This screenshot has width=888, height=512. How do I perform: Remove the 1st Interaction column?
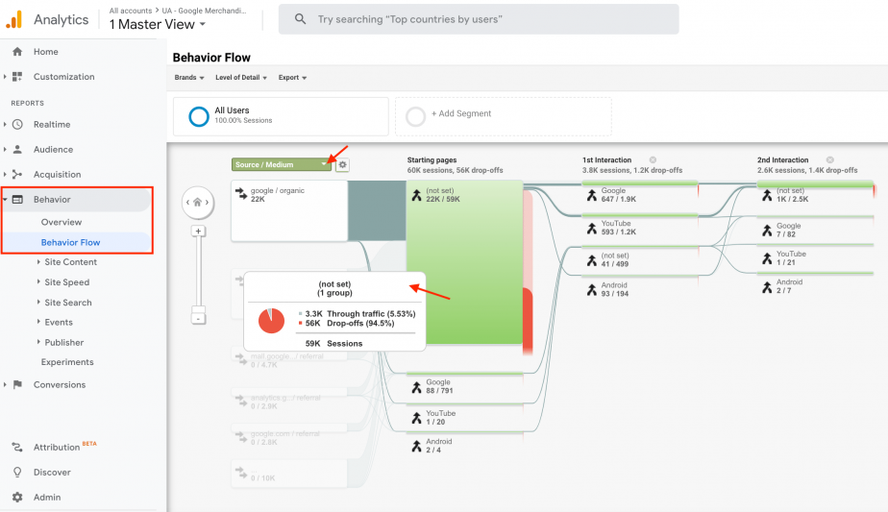coord(653,159)
